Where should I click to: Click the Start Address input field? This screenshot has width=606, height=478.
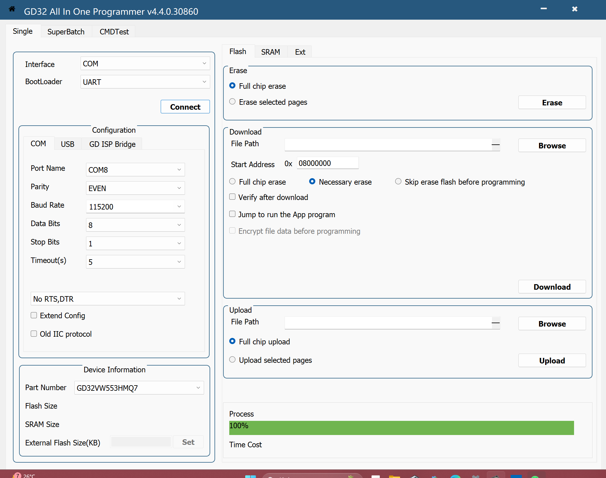[327, 163]
